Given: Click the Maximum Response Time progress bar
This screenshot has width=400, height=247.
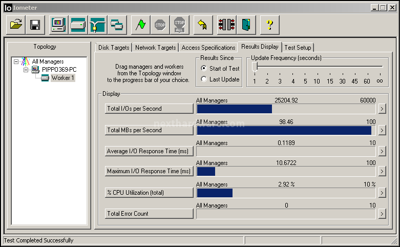Looking at the screenshot, I should 286,172.
